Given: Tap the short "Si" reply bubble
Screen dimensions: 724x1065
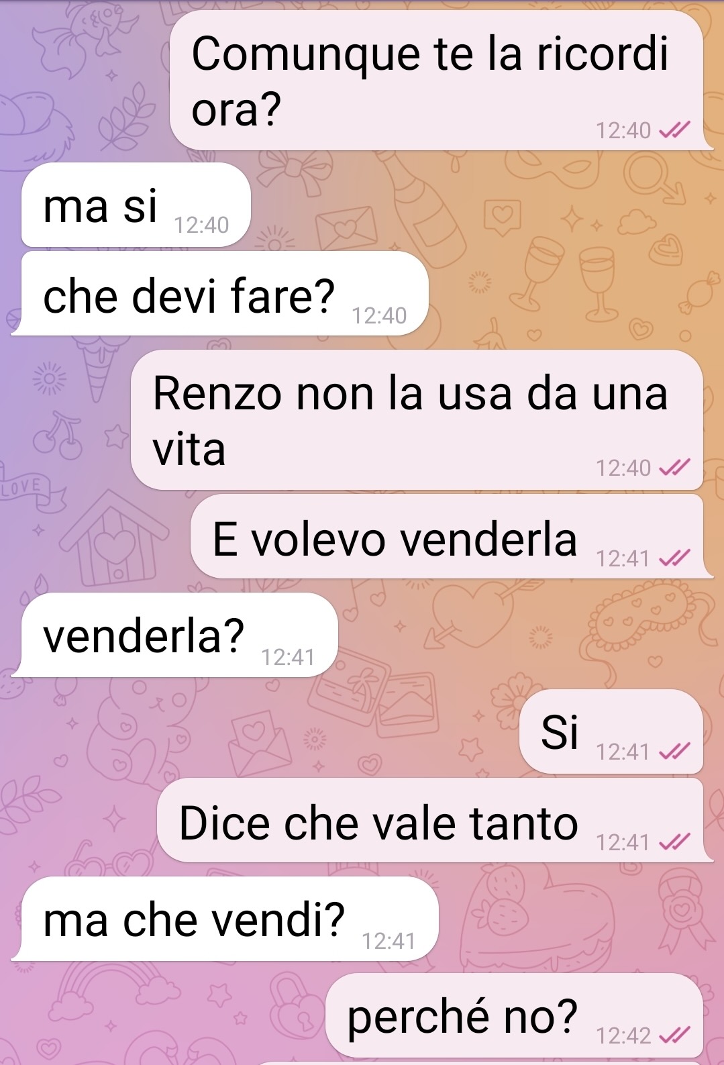Looking at the screenshot, I should pyautogui.click(x=611, y=731).
